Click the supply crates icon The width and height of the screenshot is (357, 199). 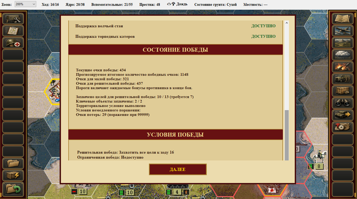pyautogui.click(x=342, y=91)
